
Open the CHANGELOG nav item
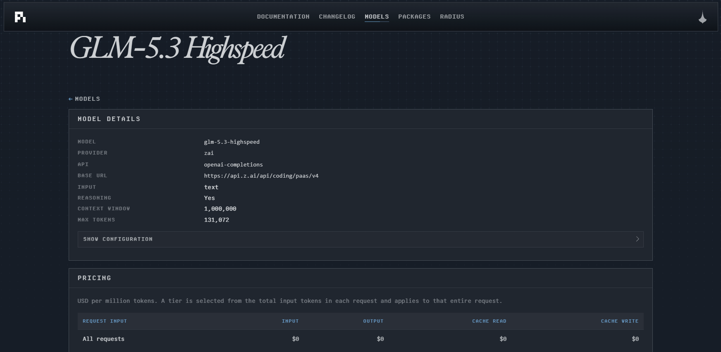pyautogui.click(x=337, y=17)
